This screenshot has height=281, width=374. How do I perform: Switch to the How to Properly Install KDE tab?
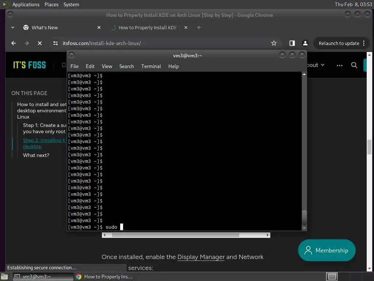pos(148,28)
